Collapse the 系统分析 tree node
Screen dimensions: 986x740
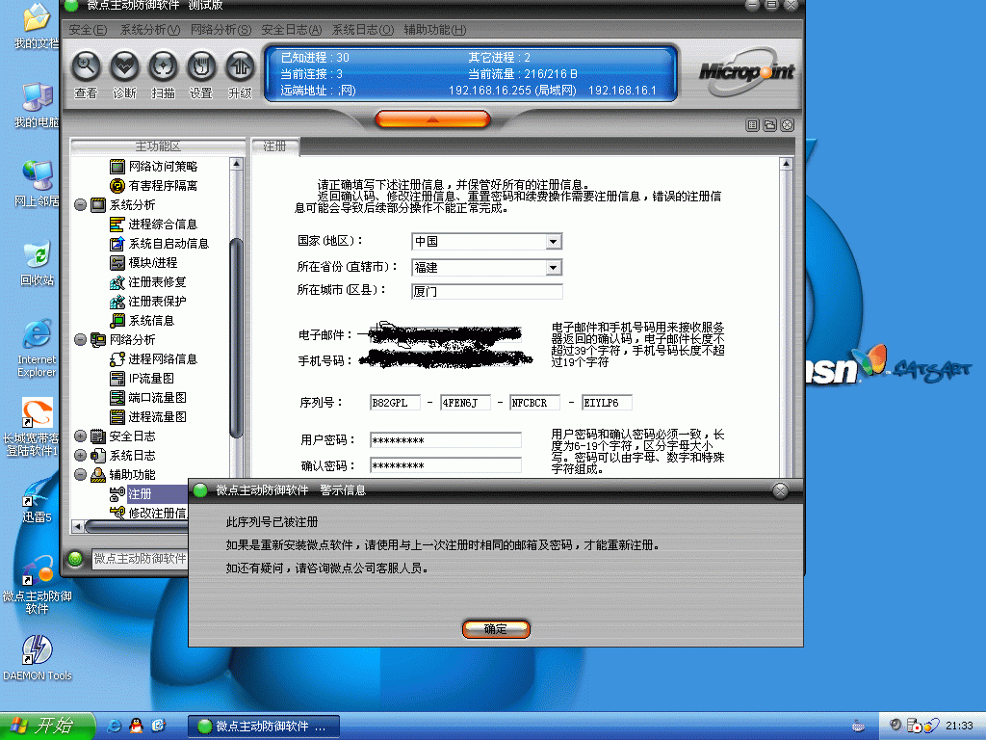click(x=81, y=204)
